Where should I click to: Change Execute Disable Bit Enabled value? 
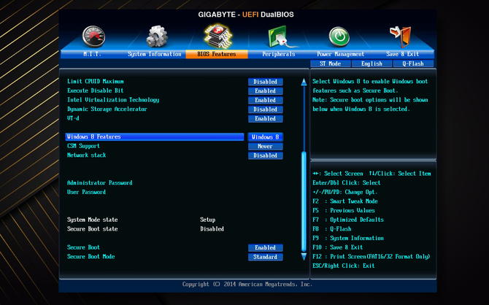266,91
